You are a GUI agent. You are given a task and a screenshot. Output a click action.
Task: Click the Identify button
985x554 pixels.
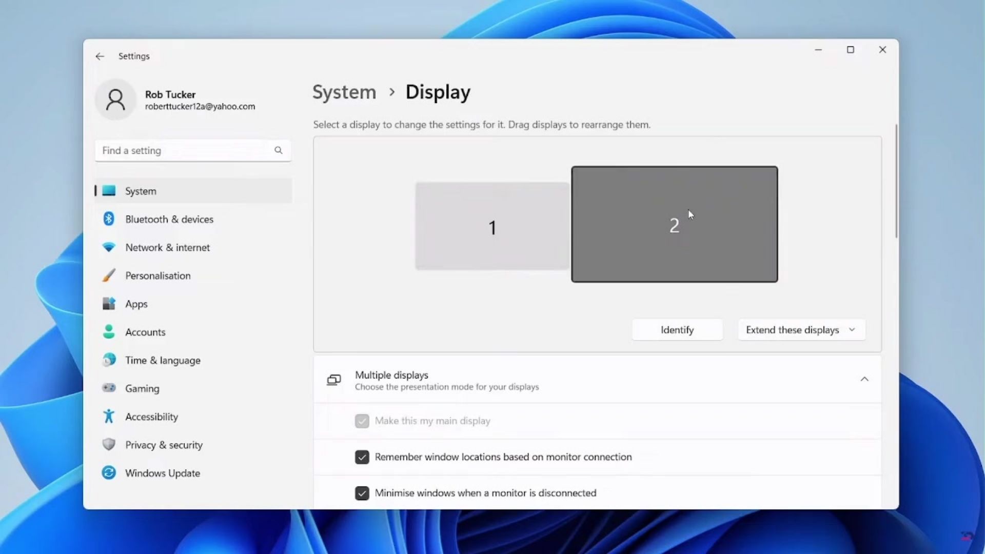tap(677, 330)
